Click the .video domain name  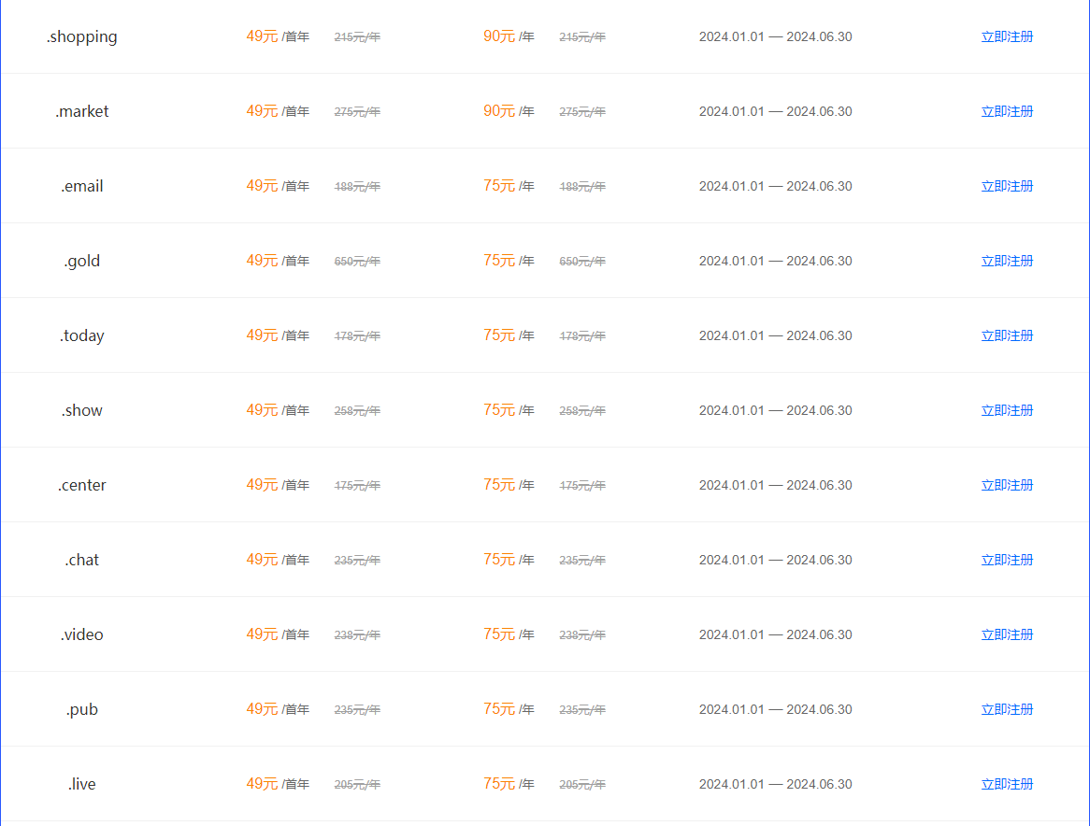(82, 634)
